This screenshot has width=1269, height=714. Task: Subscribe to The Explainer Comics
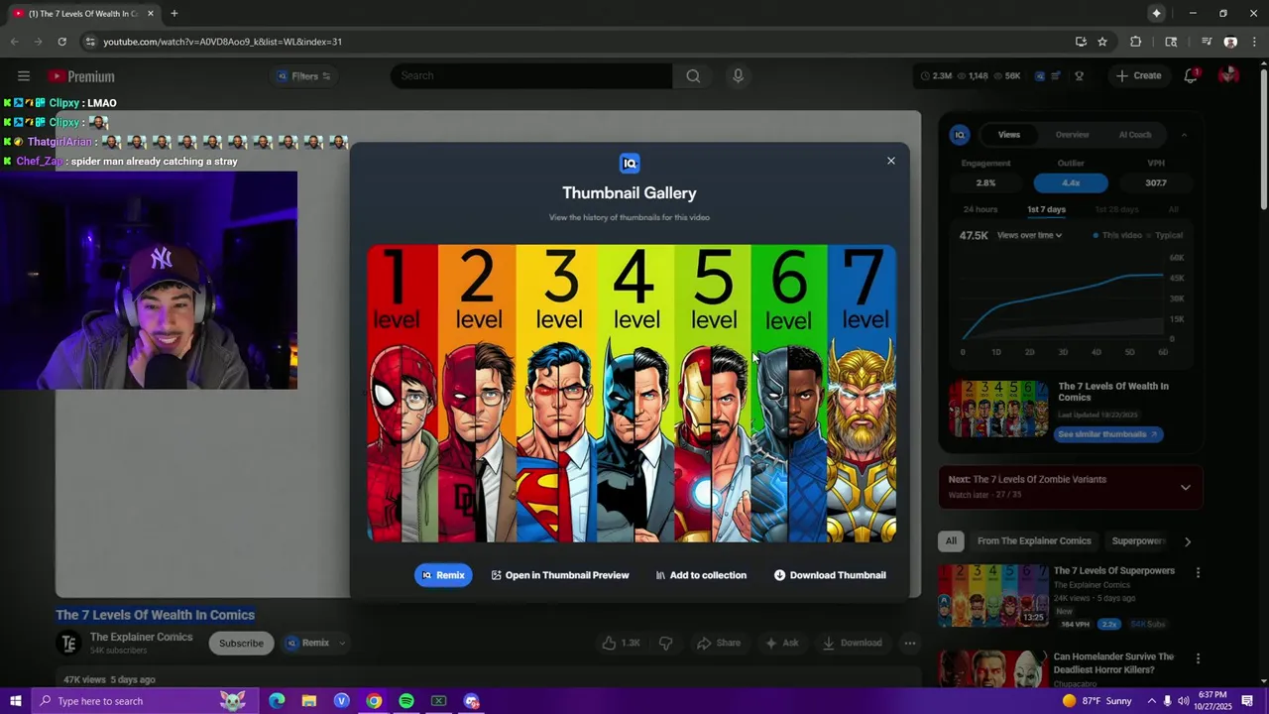coord(241,644)
